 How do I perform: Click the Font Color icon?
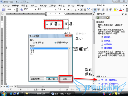121,9
